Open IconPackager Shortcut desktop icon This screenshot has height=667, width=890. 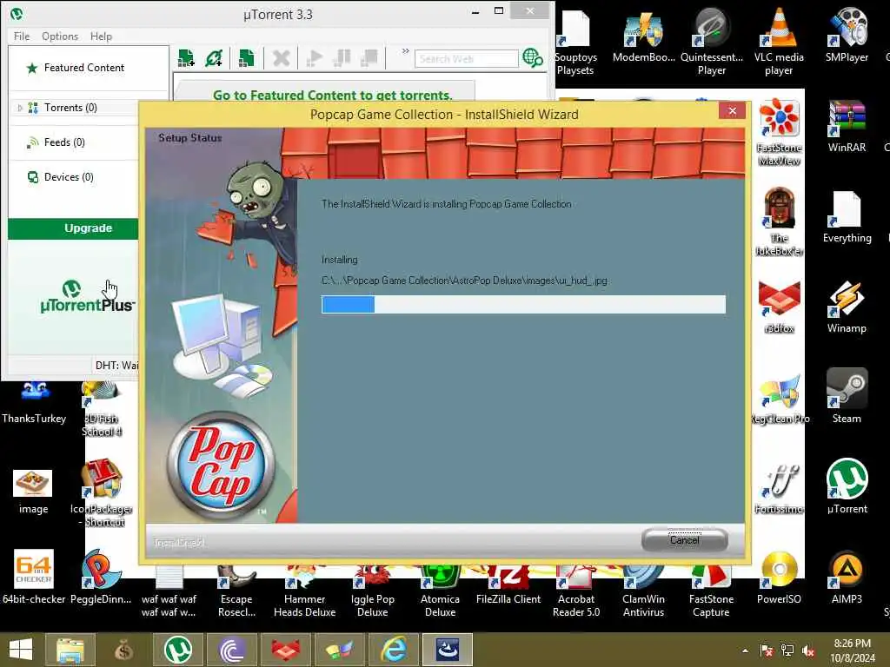(101, 492)
